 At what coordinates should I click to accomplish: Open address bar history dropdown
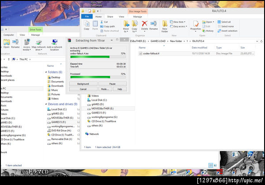point(257,41)
